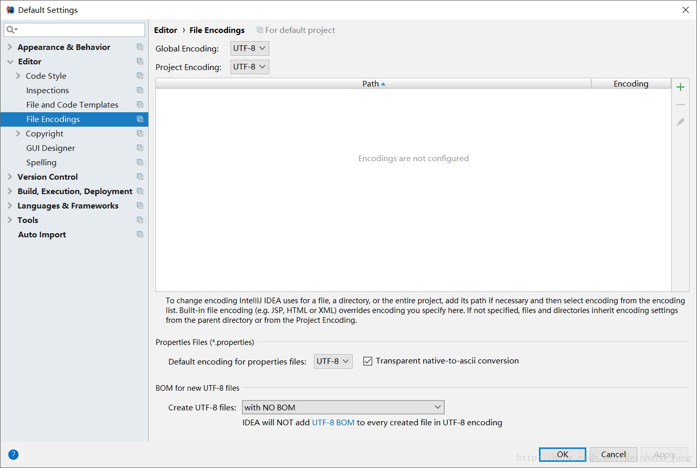The height and width of the screenshot is (468, 697).
Task: Open the Global Encoding dropdown
Action: coord(250,48)
